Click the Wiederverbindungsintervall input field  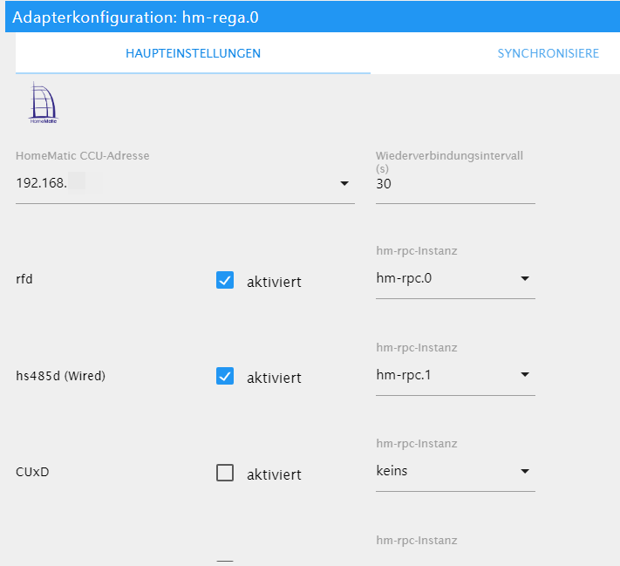point(455,184)
